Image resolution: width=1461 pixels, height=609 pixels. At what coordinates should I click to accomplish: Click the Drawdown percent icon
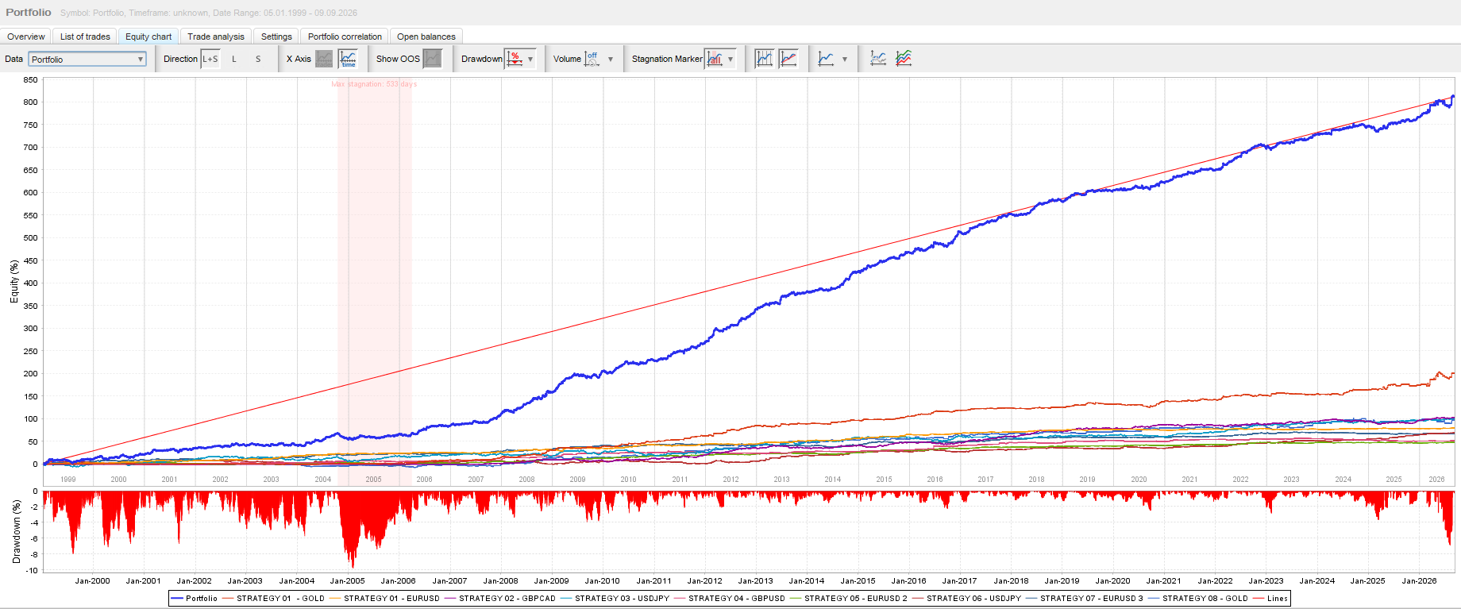click(x=515, y=59)
